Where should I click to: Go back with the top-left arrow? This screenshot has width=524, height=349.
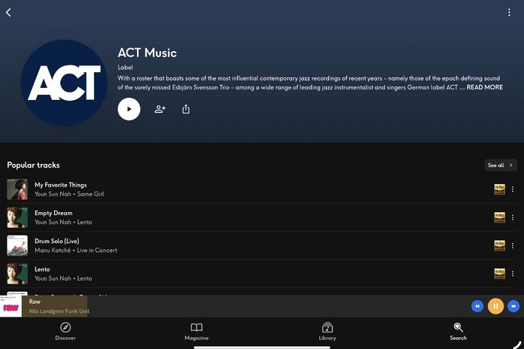click(x=9, y=12)
